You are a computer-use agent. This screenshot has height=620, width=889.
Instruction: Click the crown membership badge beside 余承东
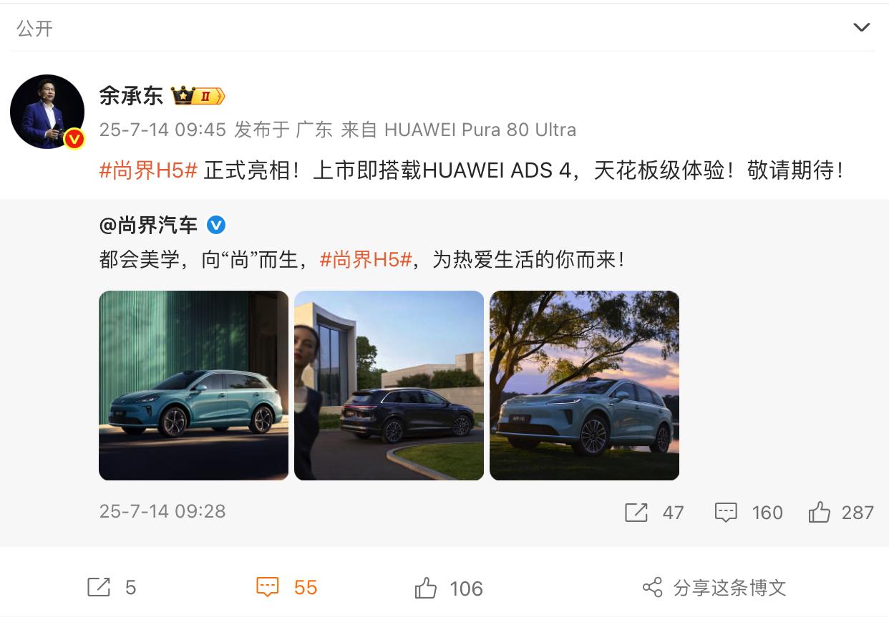[x=198, y=95]
